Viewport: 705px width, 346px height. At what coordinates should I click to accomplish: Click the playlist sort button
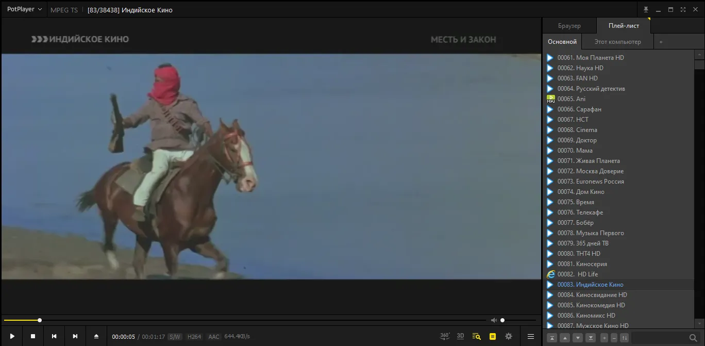click(625, 338)
